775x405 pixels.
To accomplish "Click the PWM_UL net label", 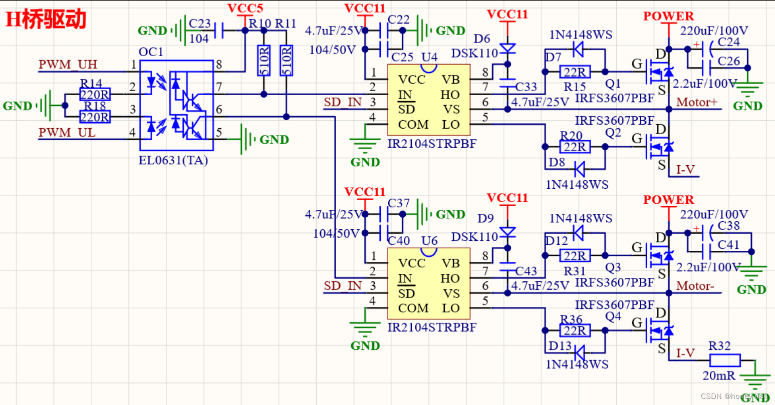I will [x=67, y=133].
